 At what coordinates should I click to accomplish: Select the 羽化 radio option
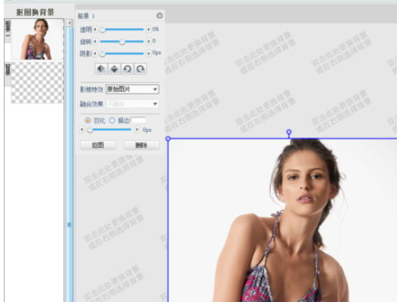click(x=87, y=120)
